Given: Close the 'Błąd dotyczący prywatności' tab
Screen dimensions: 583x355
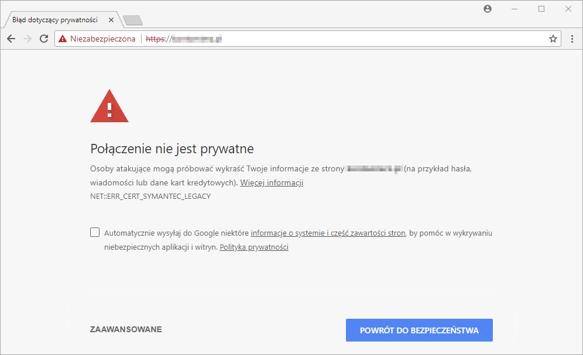Looking at the screenshot, I should pyautogui.click(x=111, y=20).
